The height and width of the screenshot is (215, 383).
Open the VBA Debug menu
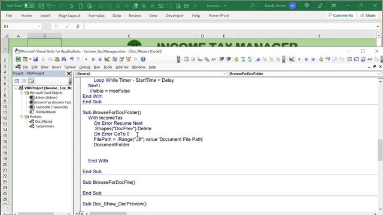(x=84, y=67)
